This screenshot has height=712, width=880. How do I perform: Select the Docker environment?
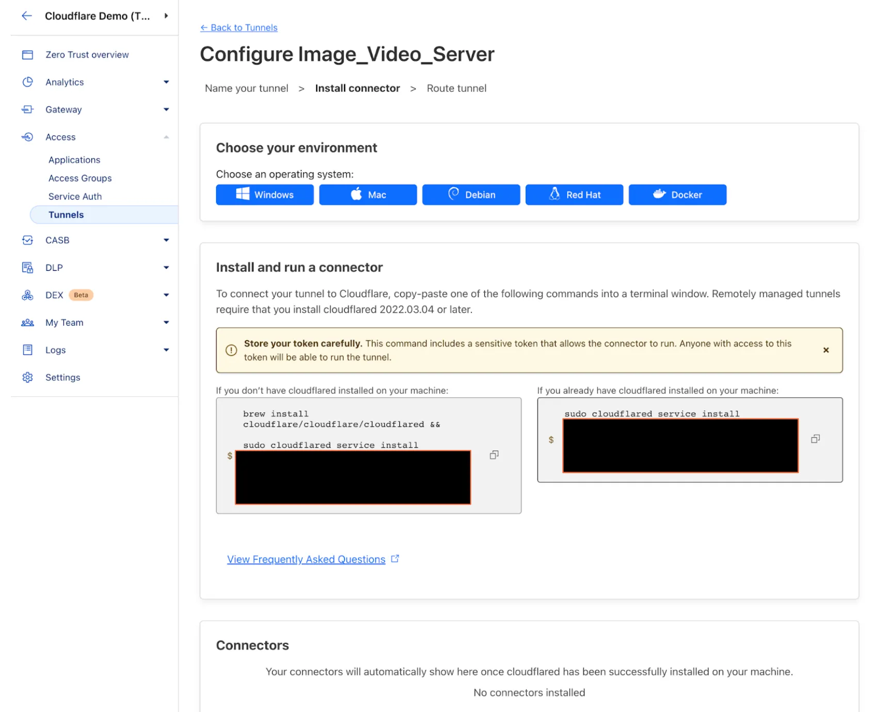(x=677, y=195)
